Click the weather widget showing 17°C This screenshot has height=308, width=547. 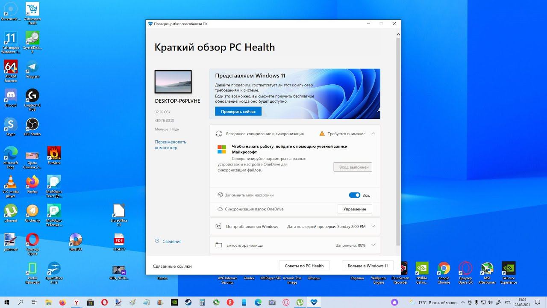(433, 302)
